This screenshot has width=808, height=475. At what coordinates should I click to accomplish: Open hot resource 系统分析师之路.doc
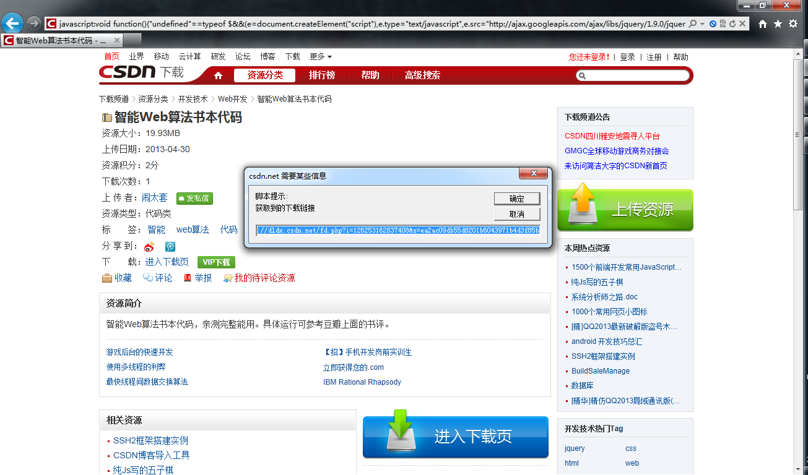pos(604,297)
